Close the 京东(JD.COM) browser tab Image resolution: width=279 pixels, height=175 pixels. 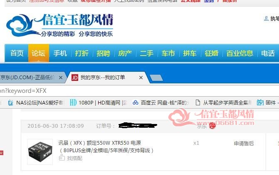(60, 78)
